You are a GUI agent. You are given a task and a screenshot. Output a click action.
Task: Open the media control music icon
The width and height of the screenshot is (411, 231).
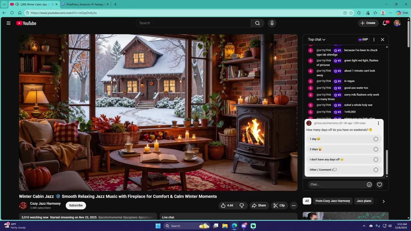point(367,13)
